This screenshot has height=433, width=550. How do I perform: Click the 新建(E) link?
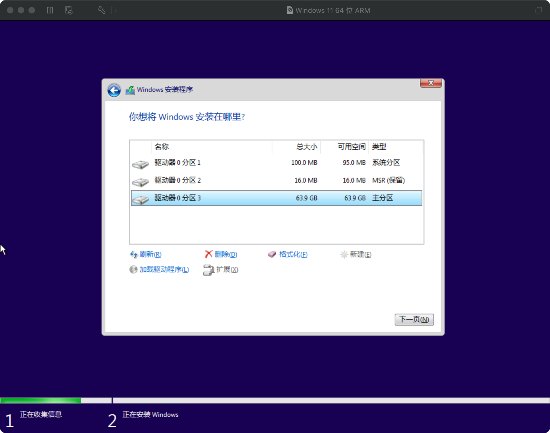[360, 254]
